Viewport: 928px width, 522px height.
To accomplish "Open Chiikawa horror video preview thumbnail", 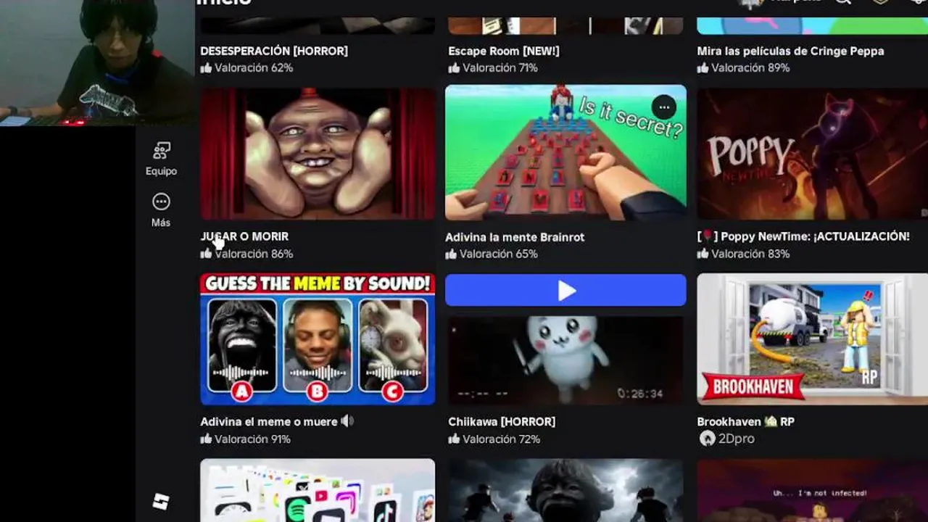I will pyautogui.click(x=565, y=360).
